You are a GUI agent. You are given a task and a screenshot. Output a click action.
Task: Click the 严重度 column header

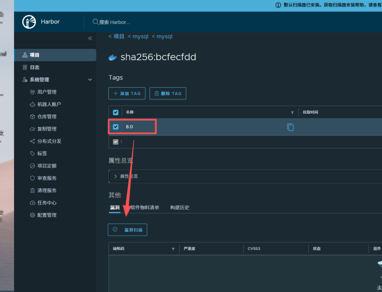coord(189,249)
